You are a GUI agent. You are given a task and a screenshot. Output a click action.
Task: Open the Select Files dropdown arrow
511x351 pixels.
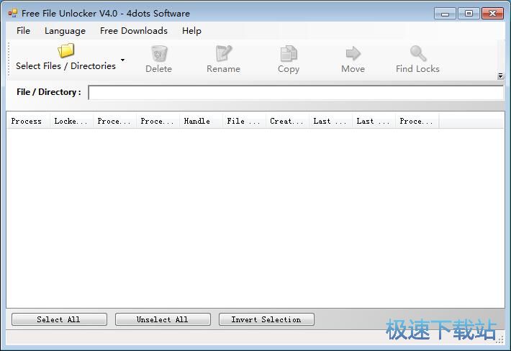122,60
